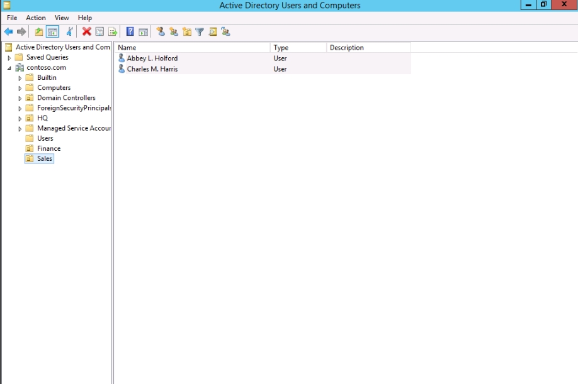Click the Export List icon
Screen dimensions: 578x384
(113, 32)
